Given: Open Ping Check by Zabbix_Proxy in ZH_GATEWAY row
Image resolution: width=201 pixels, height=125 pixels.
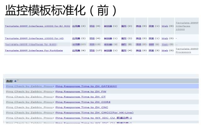Looking at the screenshot, I should point(29,86).
